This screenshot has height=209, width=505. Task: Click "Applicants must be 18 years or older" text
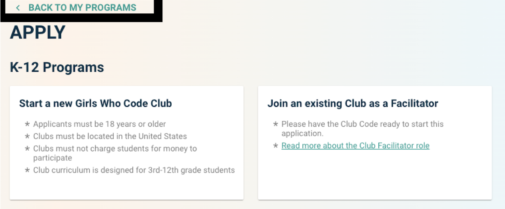point(99,124)
